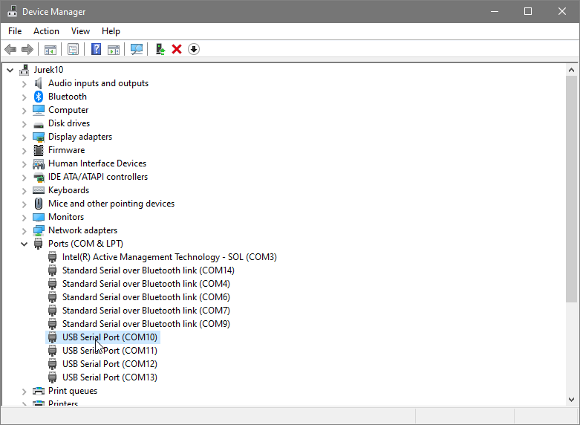Select Intel(R) Active Management Technology - SOL (COM3)

[x=169, y=257]
